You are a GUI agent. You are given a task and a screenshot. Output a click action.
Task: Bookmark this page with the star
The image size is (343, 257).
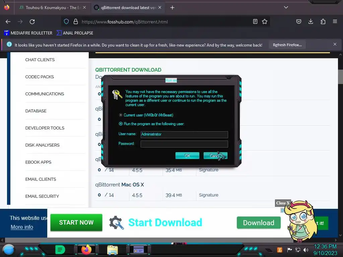pyautogui.click(x=265, y=21)
